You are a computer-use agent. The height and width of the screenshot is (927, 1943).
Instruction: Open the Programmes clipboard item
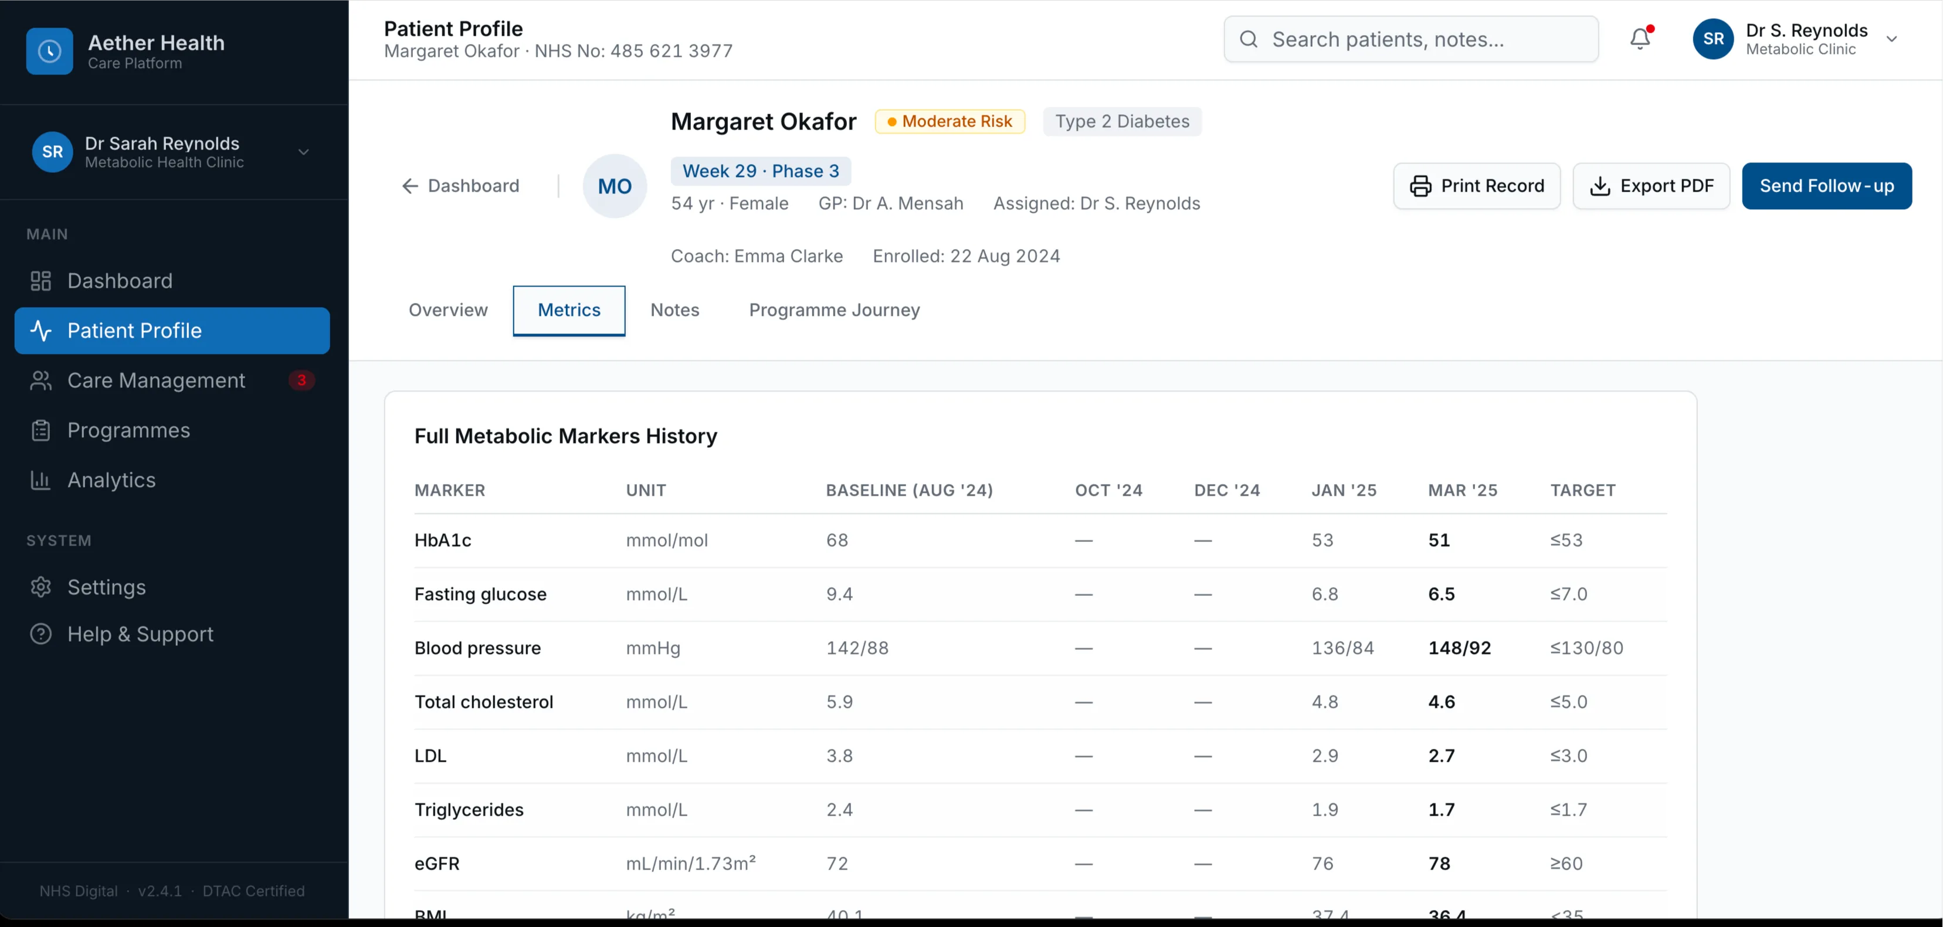128,430
